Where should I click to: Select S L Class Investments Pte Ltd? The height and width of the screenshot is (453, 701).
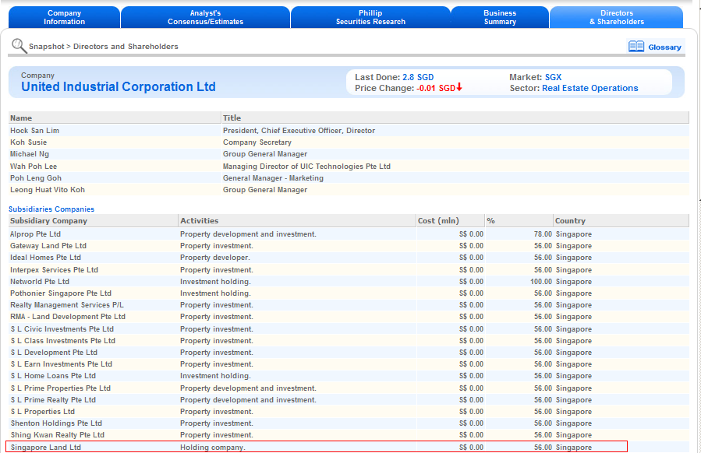63,341
